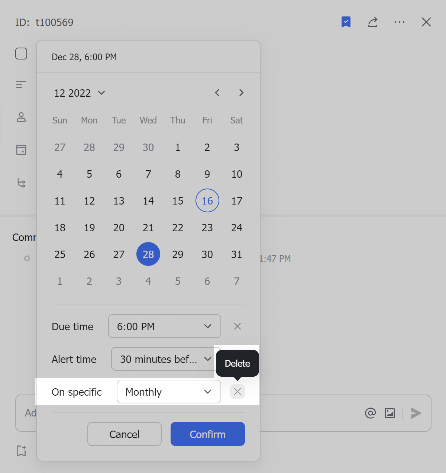Open the Monthly repeat frequency dropdown
This screenshot has height=473, width=446.
point(168,392)
